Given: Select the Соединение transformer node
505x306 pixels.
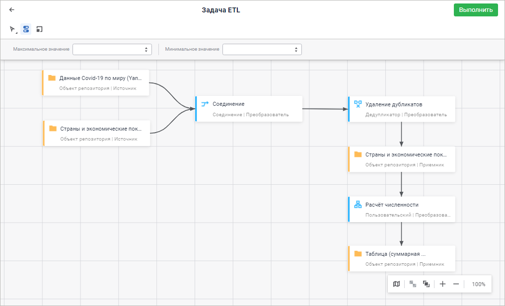Looking at the screenshot, I should click(x=249, y=109).
